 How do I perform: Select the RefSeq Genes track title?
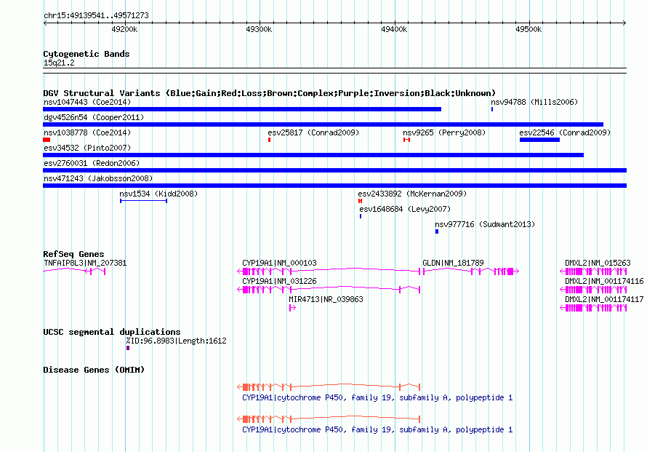[73, 254]
